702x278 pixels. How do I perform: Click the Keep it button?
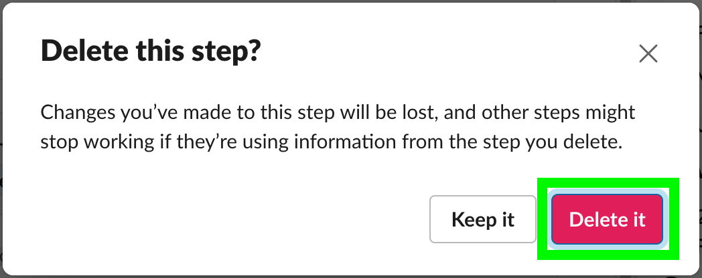coord(482,219)
